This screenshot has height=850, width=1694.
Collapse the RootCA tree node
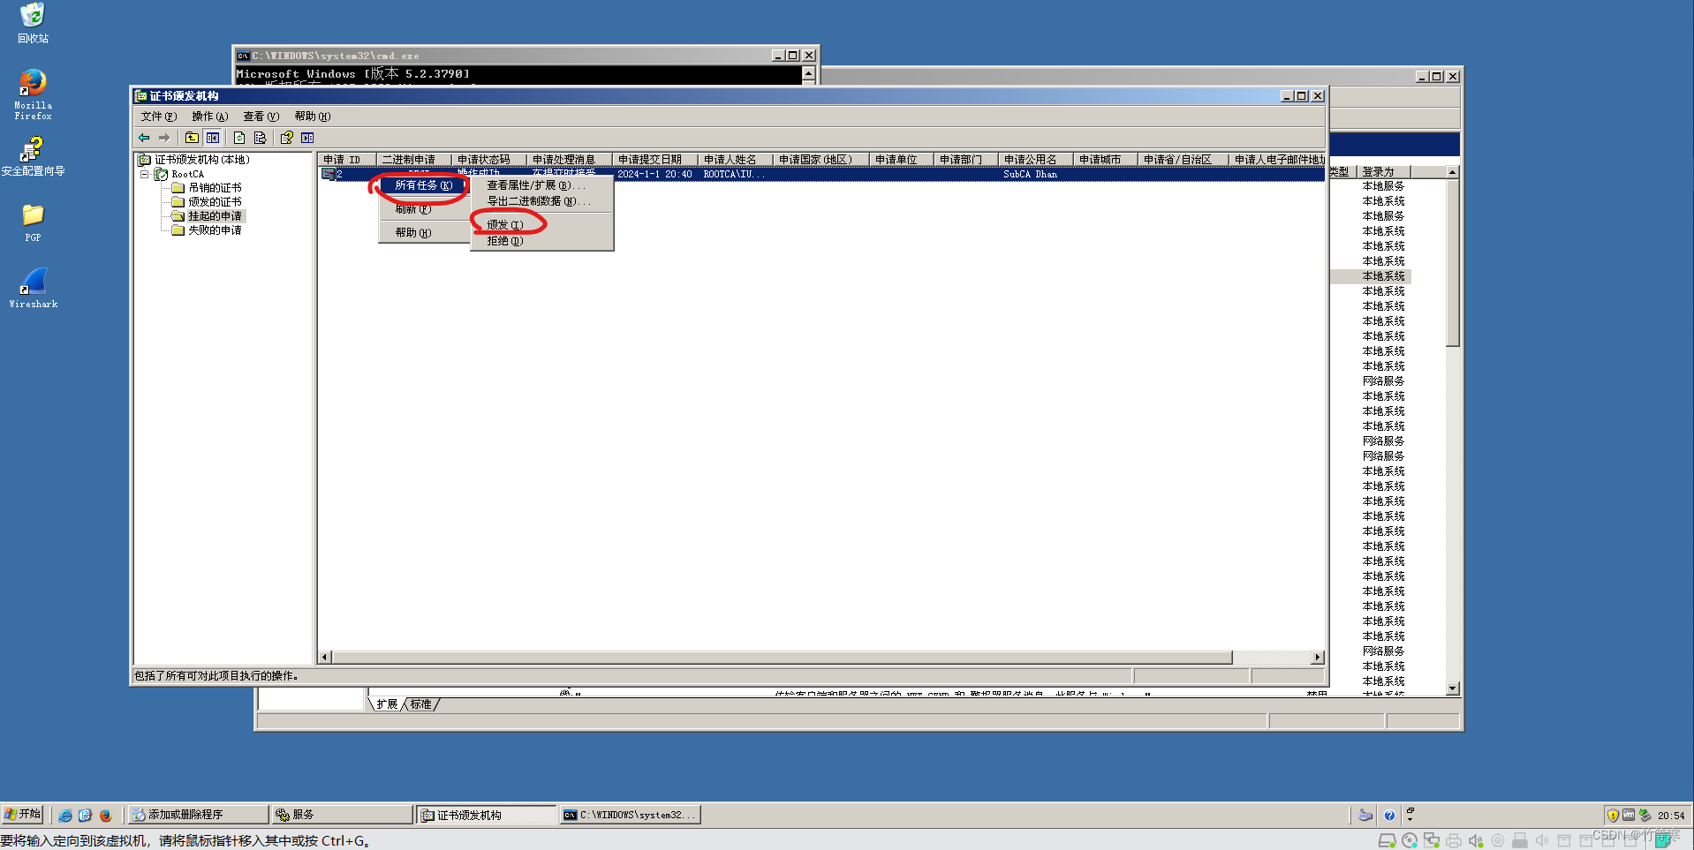point(145,174)
